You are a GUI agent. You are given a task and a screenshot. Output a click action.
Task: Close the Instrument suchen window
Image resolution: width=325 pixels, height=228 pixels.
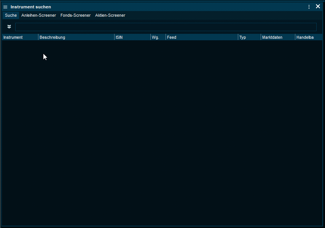[318, 6]
